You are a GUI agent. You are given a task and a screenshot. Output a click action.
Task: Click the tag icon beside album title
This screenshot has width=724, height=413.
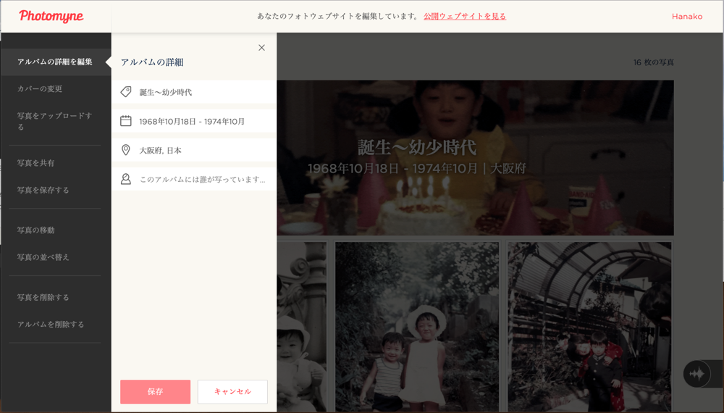point(125,92)
